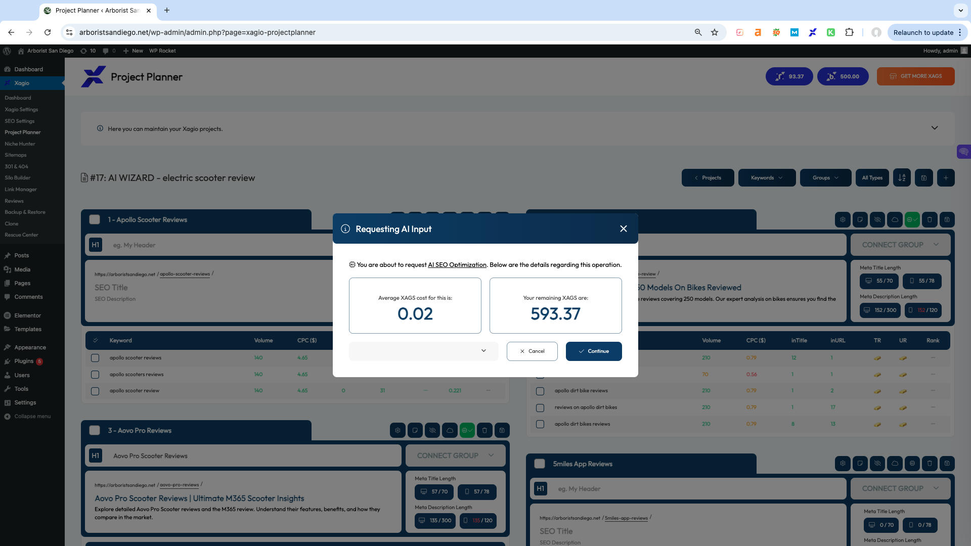Click Relaunch to update in Chrome
Screen dimensions: 971x546
(x=923, y=32)
